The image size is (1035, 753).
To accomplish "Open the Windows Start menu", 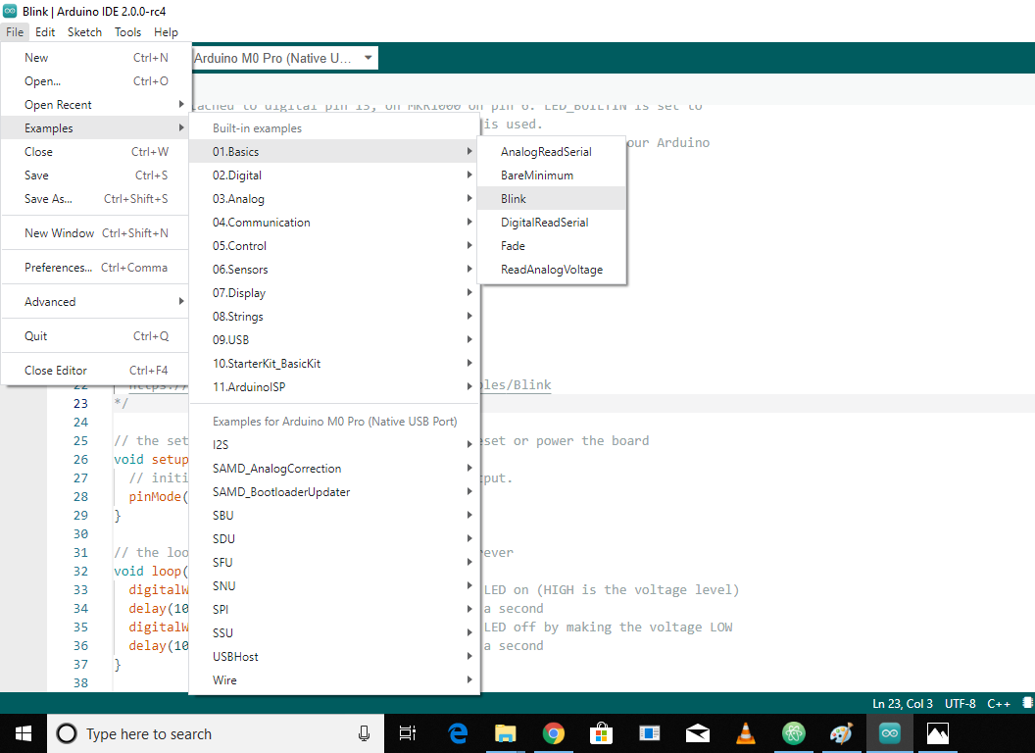I will (x=24, y=733).
